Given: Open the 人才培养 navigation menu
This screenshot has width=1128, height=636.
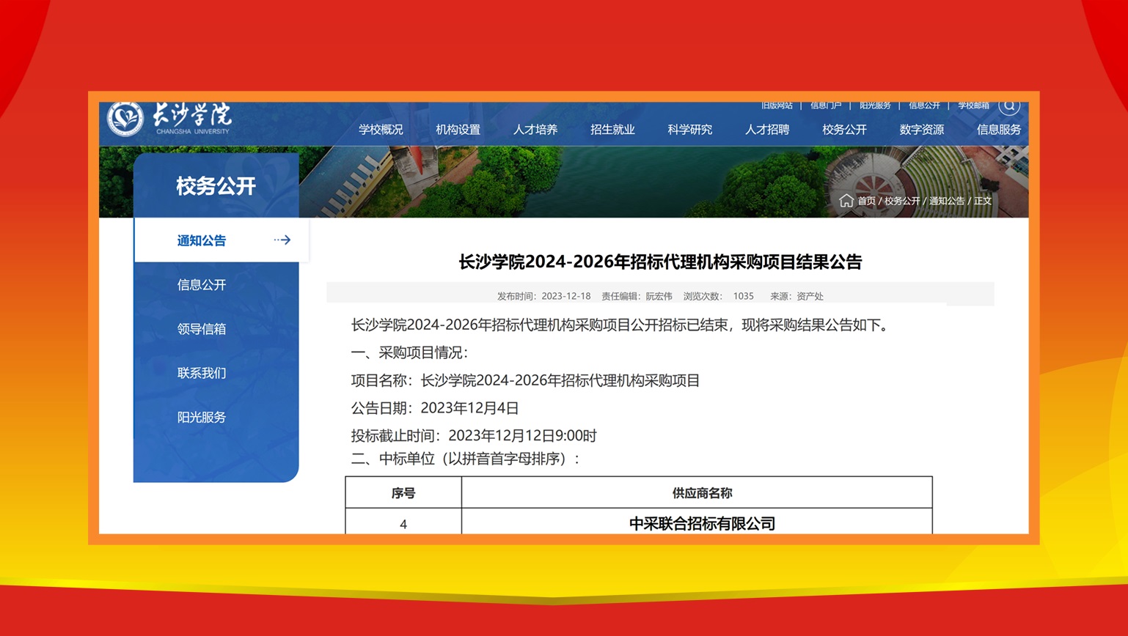Looking at the screenshot, I should point(536,130).
